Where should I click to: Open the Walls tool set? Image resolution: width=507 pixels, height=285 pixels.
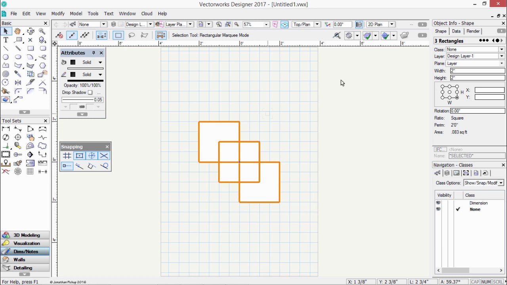pos(25,260)
